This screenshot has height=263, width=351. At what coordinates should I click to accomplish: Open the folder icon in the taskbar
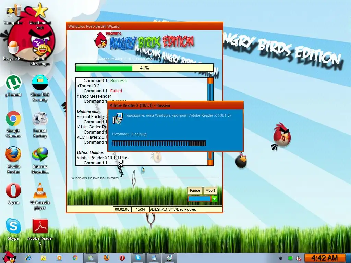(44, 258)
